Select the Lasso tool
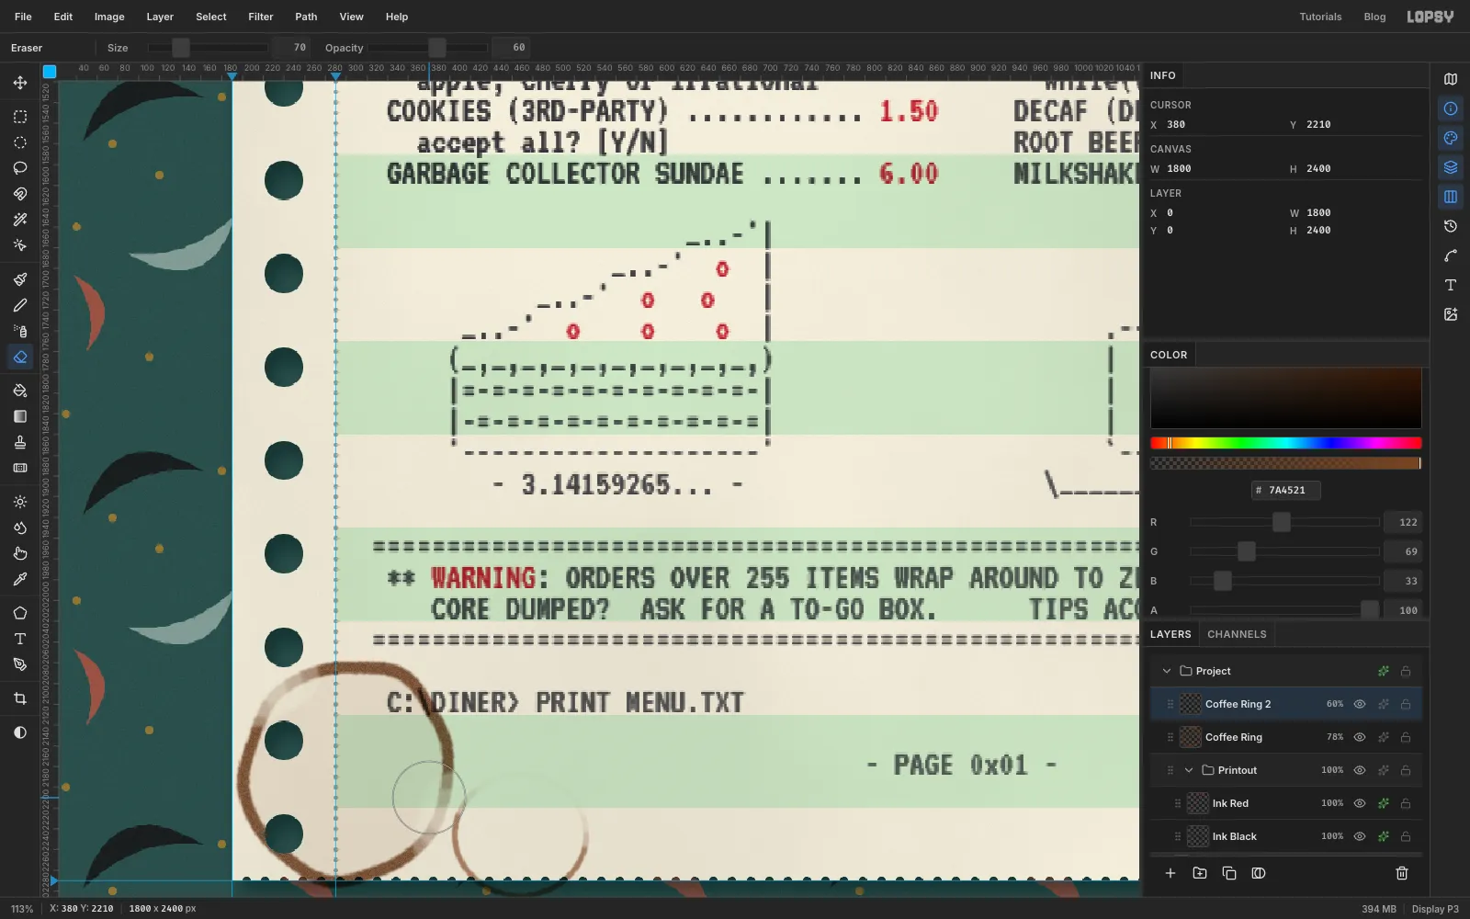 coord(20,168)
